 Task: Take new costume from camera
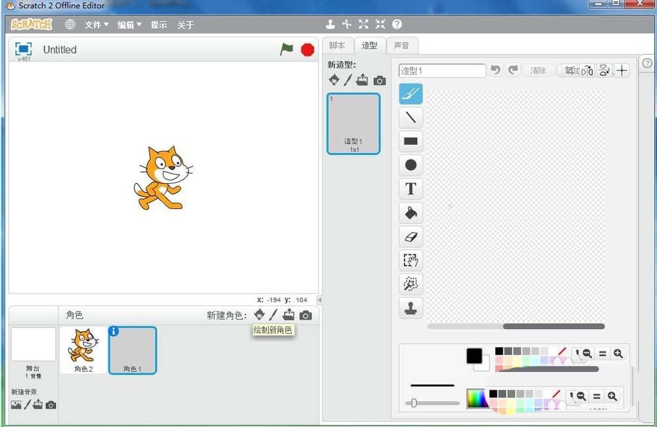click(x=380, y=80)
